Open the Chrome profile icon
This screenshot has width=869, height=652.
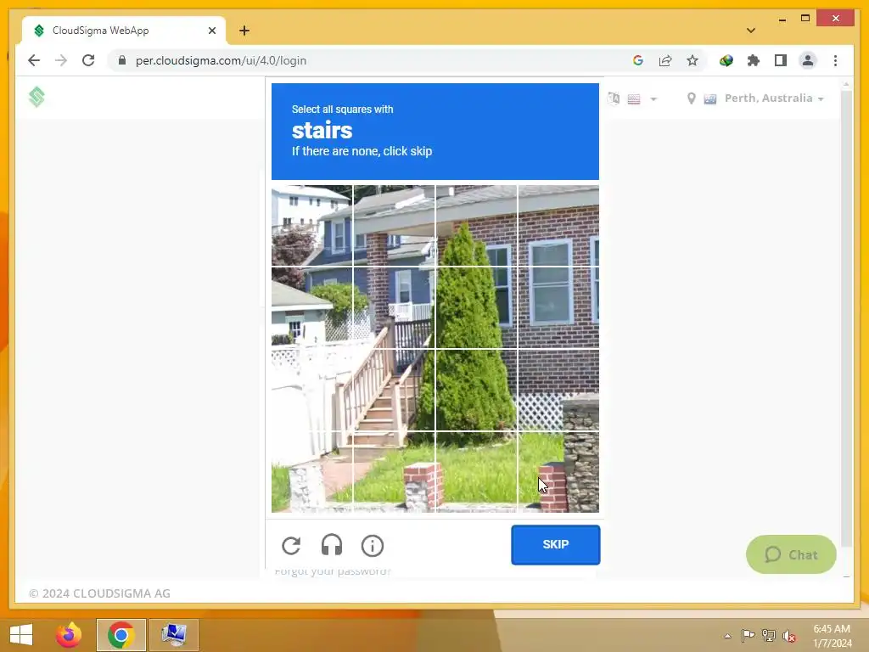pyautogui.click(x=808, y=60)
